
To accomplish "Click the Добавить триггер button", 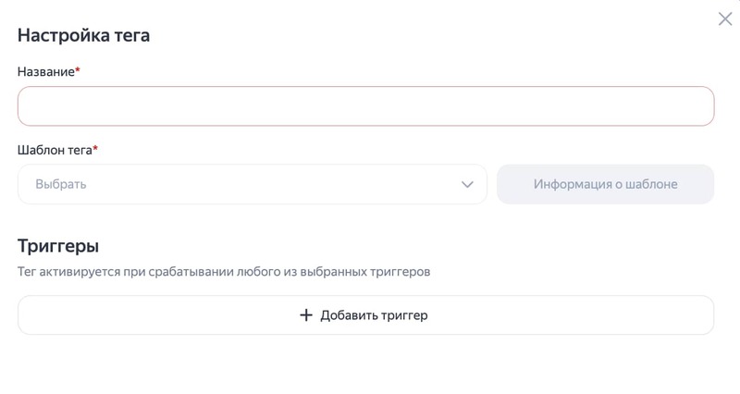I will (365, 315).
